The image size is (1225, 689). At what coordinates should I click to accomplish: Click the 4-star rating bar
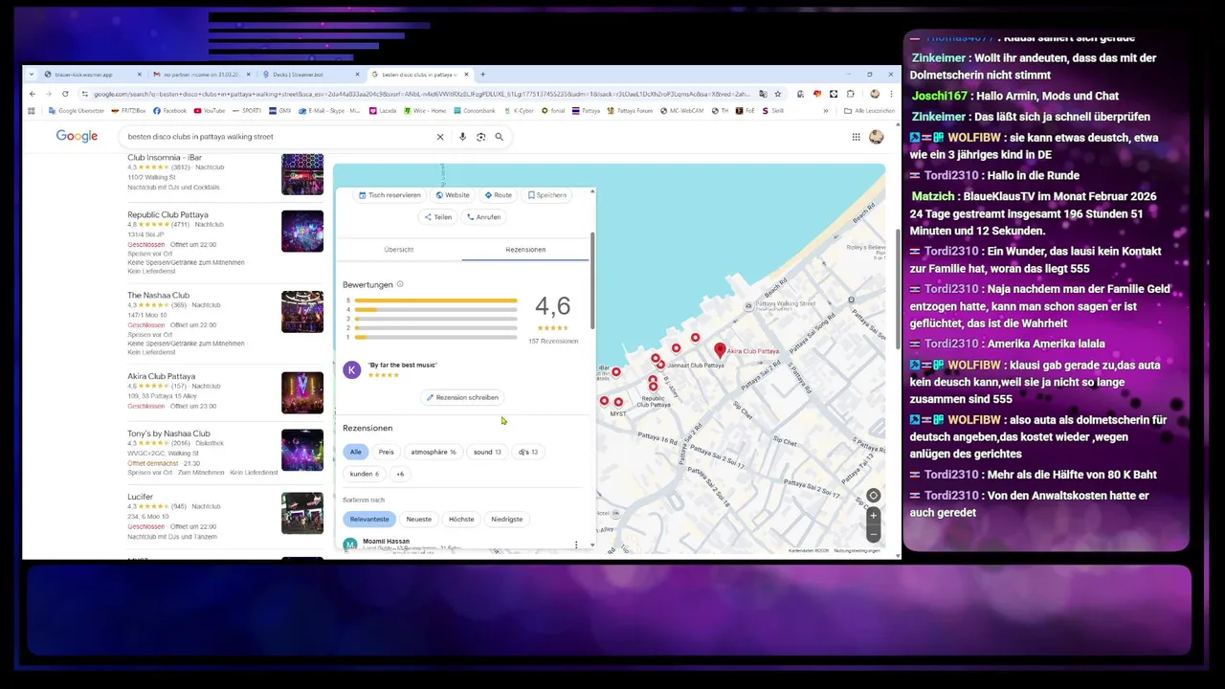click(435, 310)
